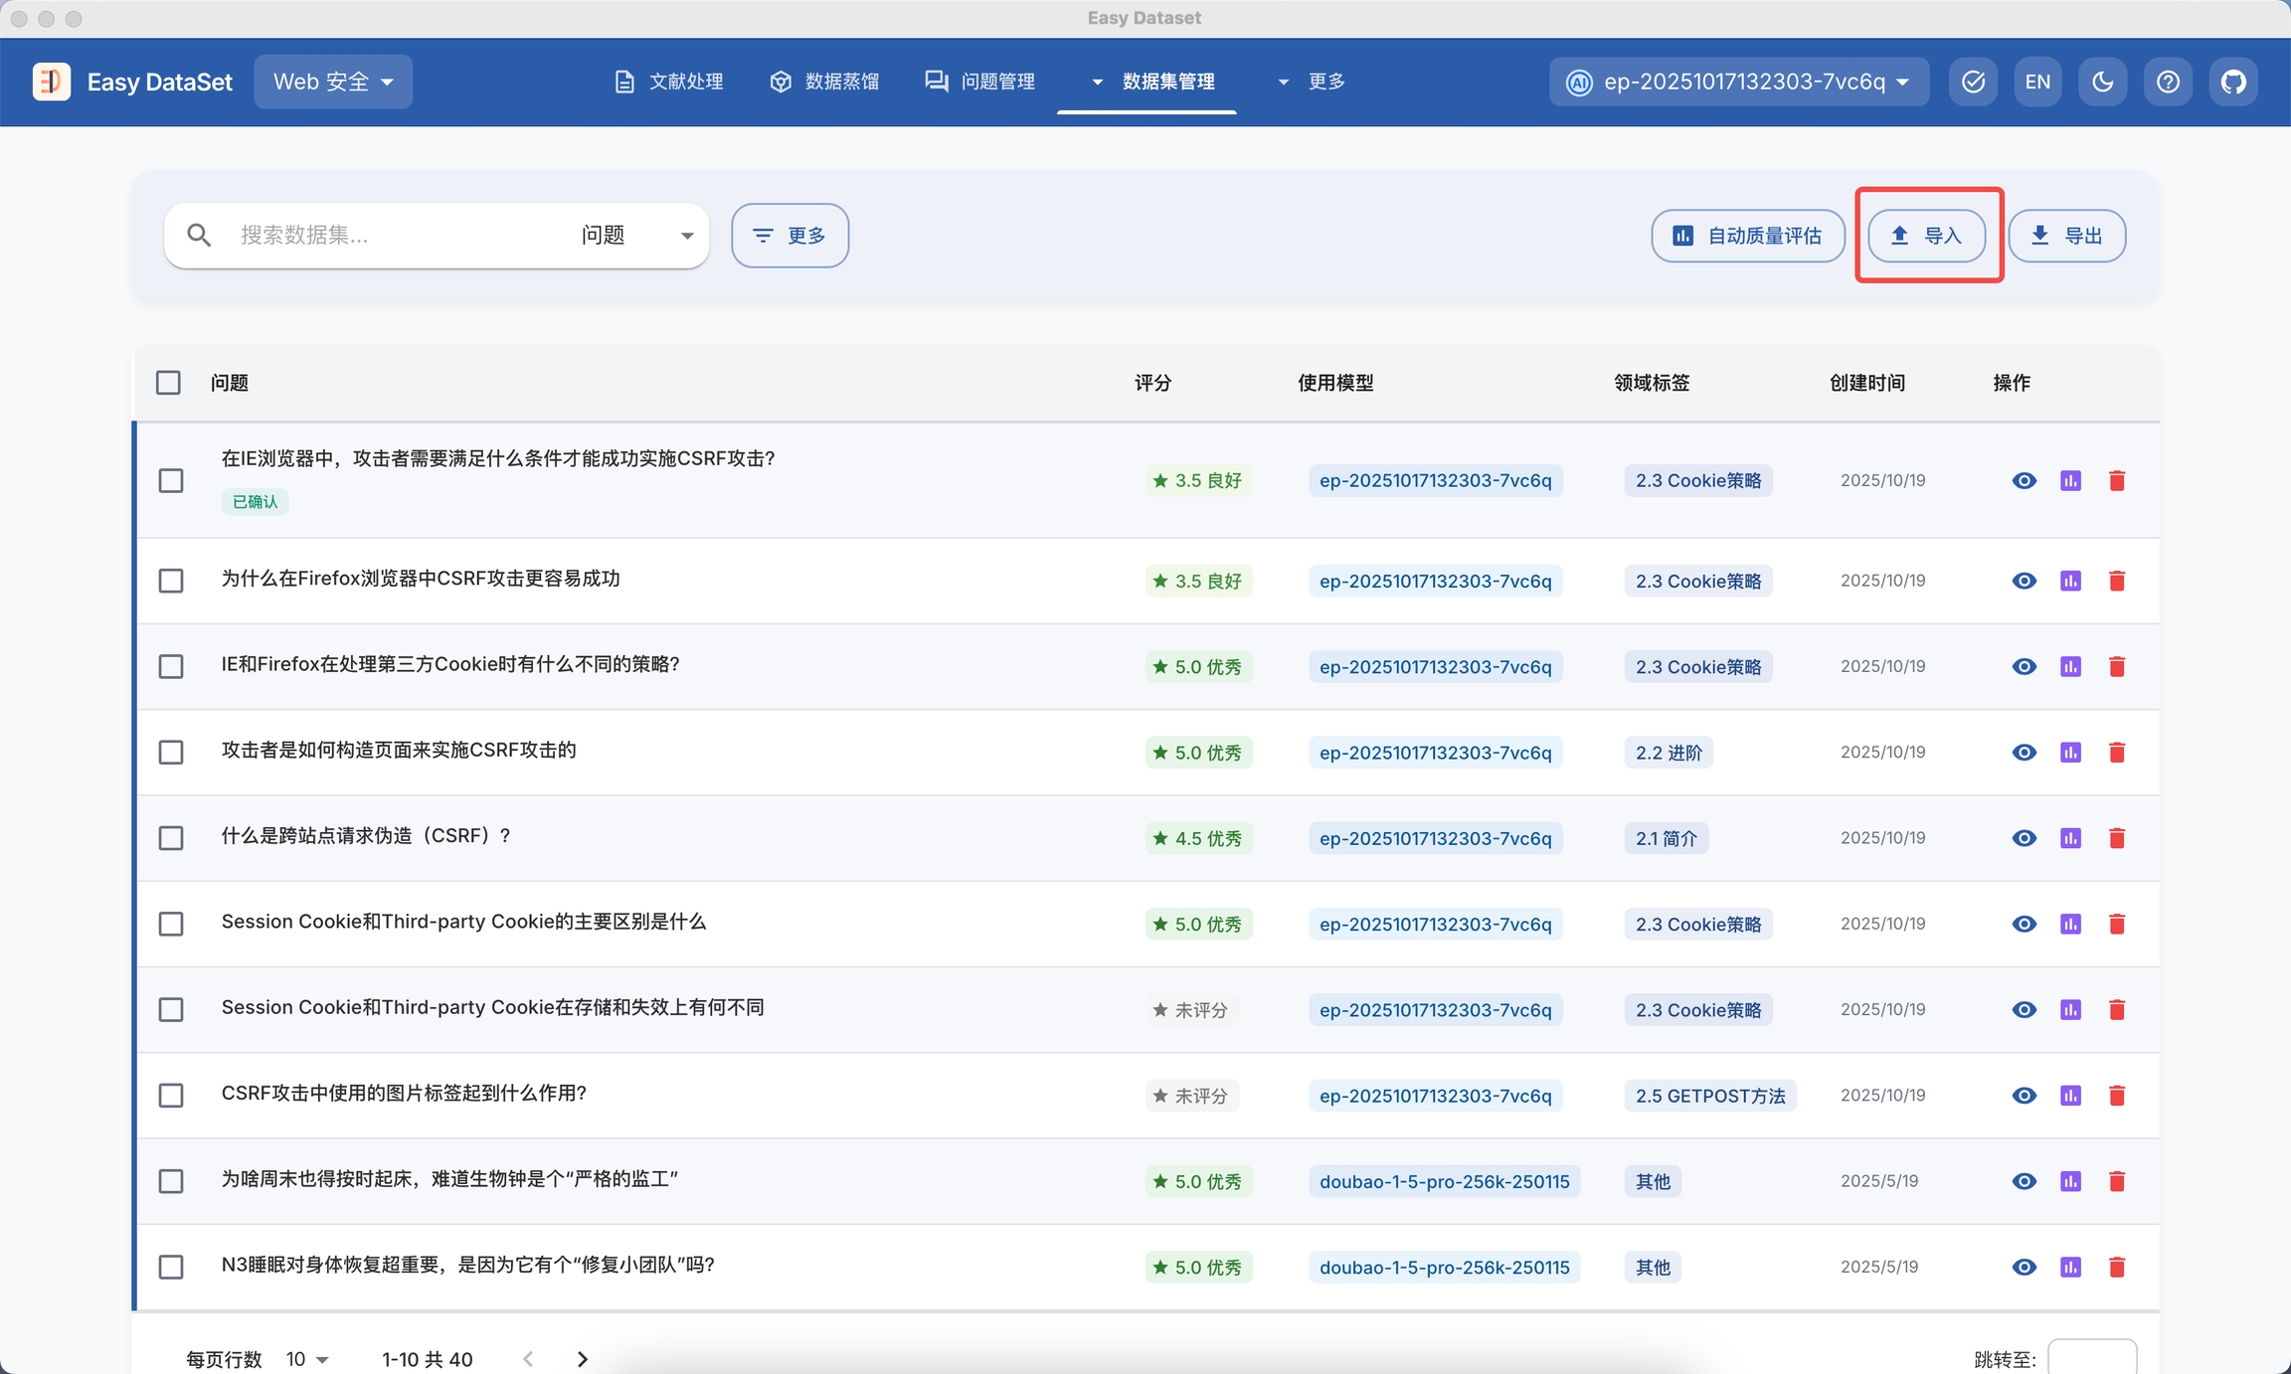Screen dimensions: 2291x1374
Task: Open the Web 安全 project dropdown
Action: [333, 82]
